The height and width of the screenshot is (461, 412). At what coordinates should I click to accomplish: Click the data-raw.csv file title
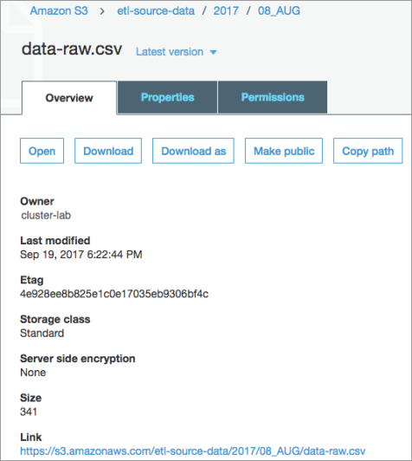pos(72,49)
